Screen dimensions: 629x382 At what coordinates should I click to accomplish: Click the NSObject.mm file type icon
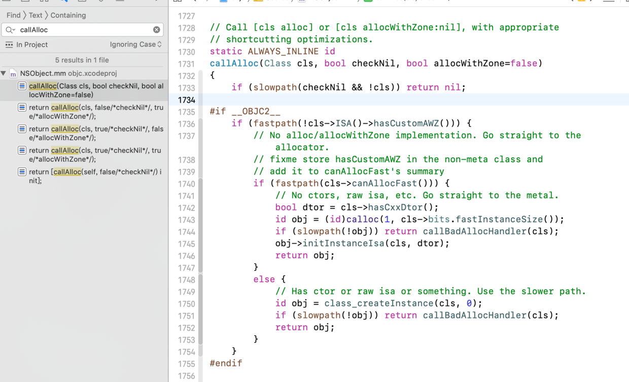(13, 74)
